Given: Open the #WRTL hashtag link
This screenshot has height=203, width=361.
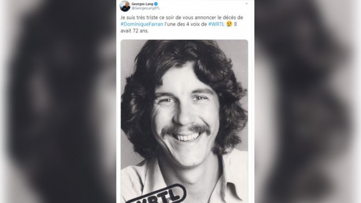Looking at the screenshot, I should [x=216, y=24].
